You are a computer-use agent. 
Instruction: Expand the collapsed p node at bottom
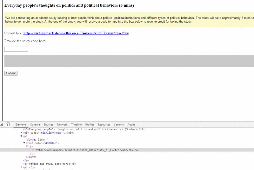click(21, 167)
